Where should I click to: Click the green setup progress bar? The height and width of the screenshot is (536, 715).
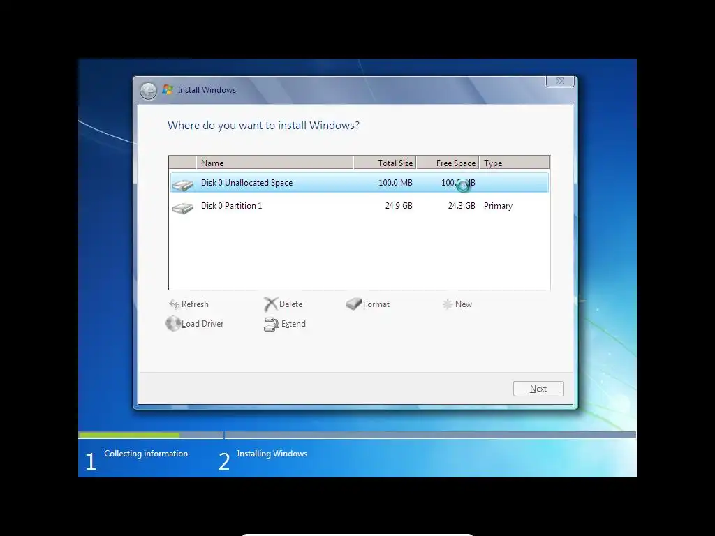[x=129, y=435]
